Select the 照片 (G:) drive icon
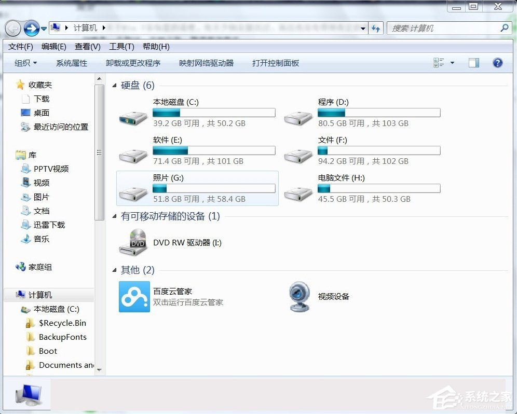Screen dimensions: 517x414 click(133, 193)
